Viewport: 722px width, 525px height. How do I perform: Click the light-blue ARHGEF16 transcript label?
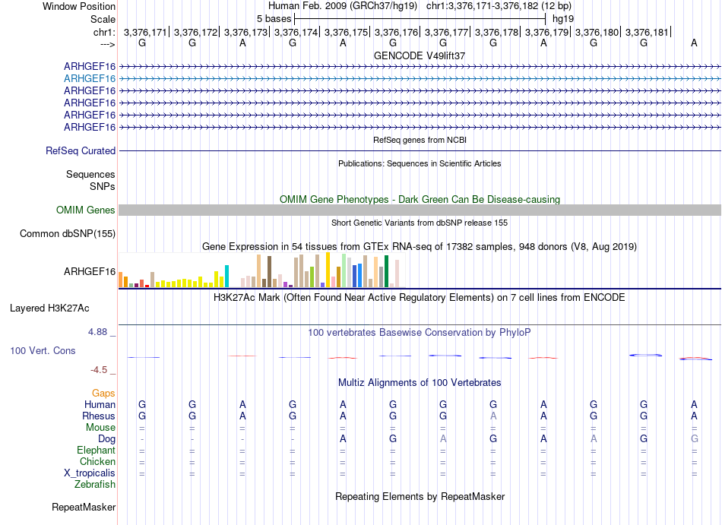(90, 79)
